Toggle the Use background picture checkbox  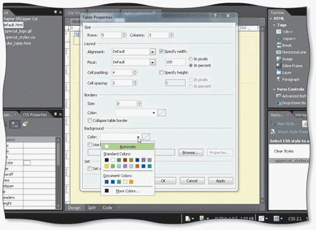[x=90, y=145]
